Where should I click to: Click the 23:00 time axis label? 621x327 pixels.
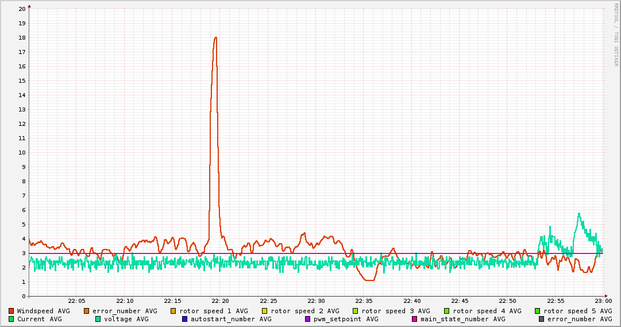(603, 301)
